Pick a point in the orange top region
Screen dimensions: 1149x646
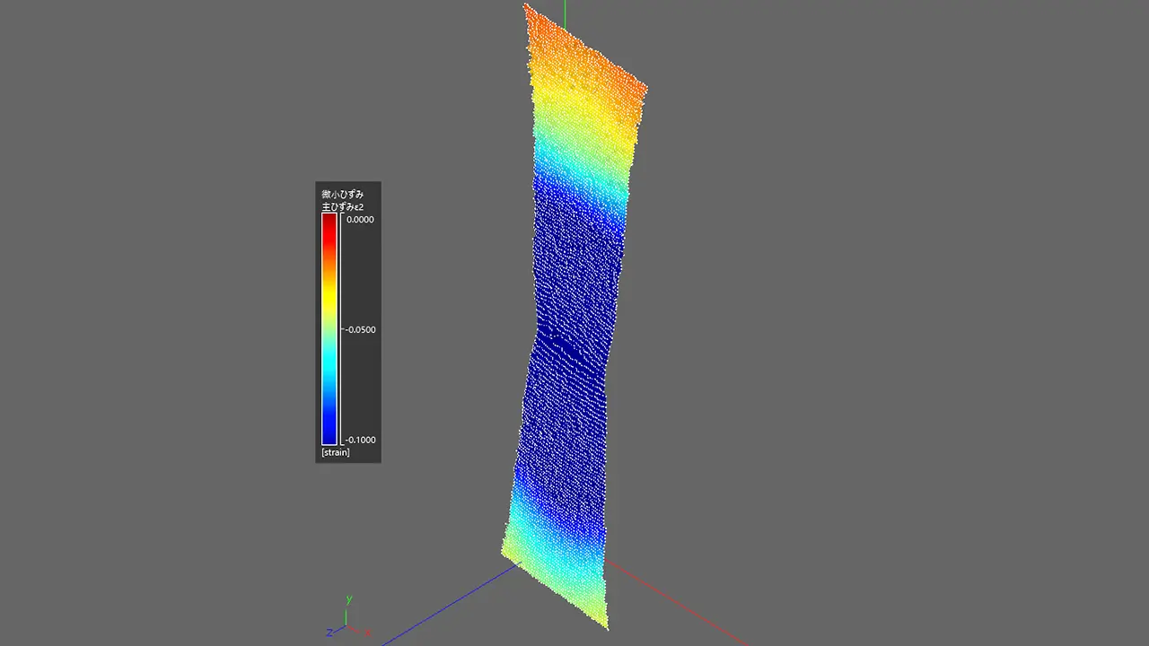pos(574,49)
